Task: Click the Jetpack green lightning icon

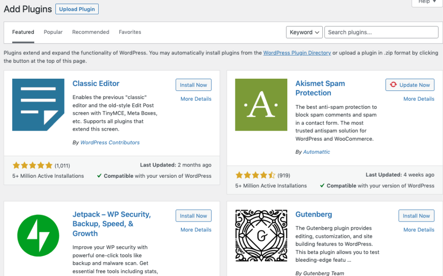Action: [38, 236]
